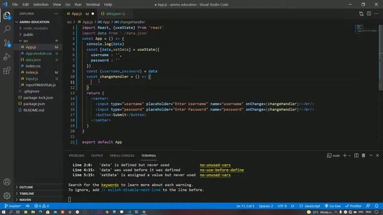This screenshot has width=383, height=215.
Task: Switch to the data.json editor tab
Action: [x=114, y=14]
